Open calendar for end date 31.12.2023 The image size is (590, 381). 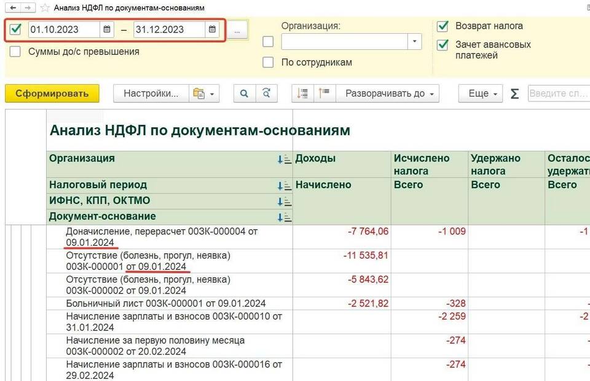pos(212,29)
